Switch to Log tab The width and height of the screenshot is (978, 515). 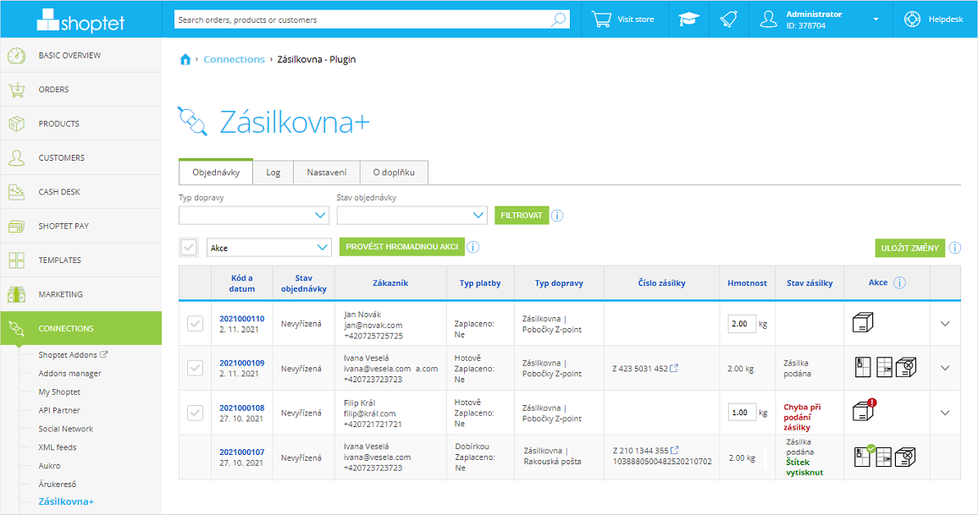click(x=274, y=173)
